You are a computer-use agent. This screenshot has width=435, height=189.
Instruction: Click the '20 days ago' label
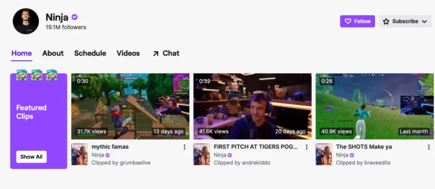tap(291, 131)
